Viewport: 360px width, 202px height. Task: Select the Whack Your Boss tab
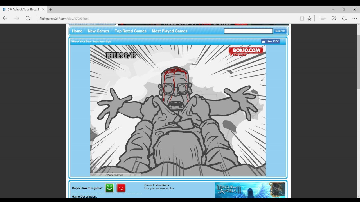[24, 9]
